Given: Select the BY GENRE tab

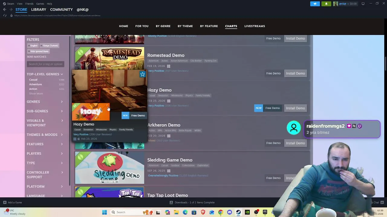Looking at the screenshot, I should [163, 26].
